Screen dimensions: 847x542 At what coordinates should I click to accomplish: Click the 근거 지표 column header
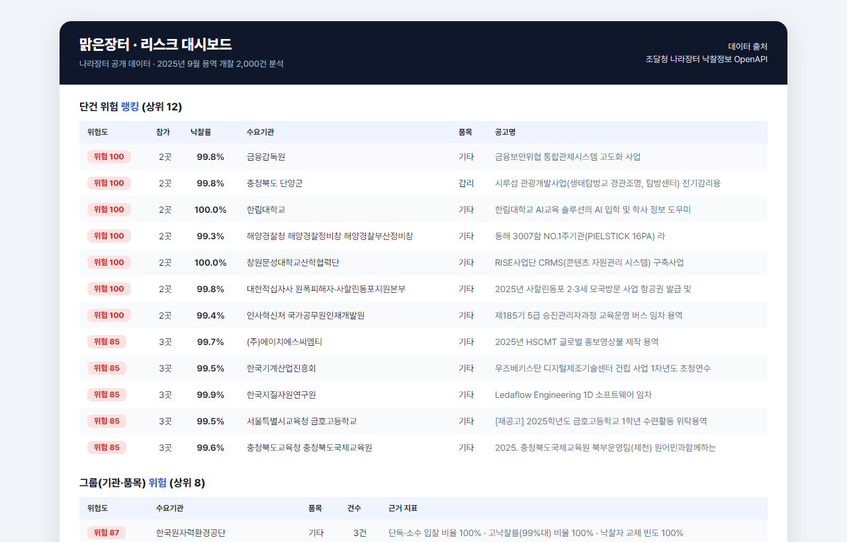point(403,508)
